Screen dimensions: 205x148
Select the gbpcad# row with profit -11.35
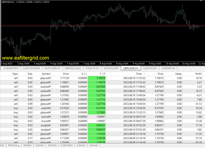(x=101, y=134)
